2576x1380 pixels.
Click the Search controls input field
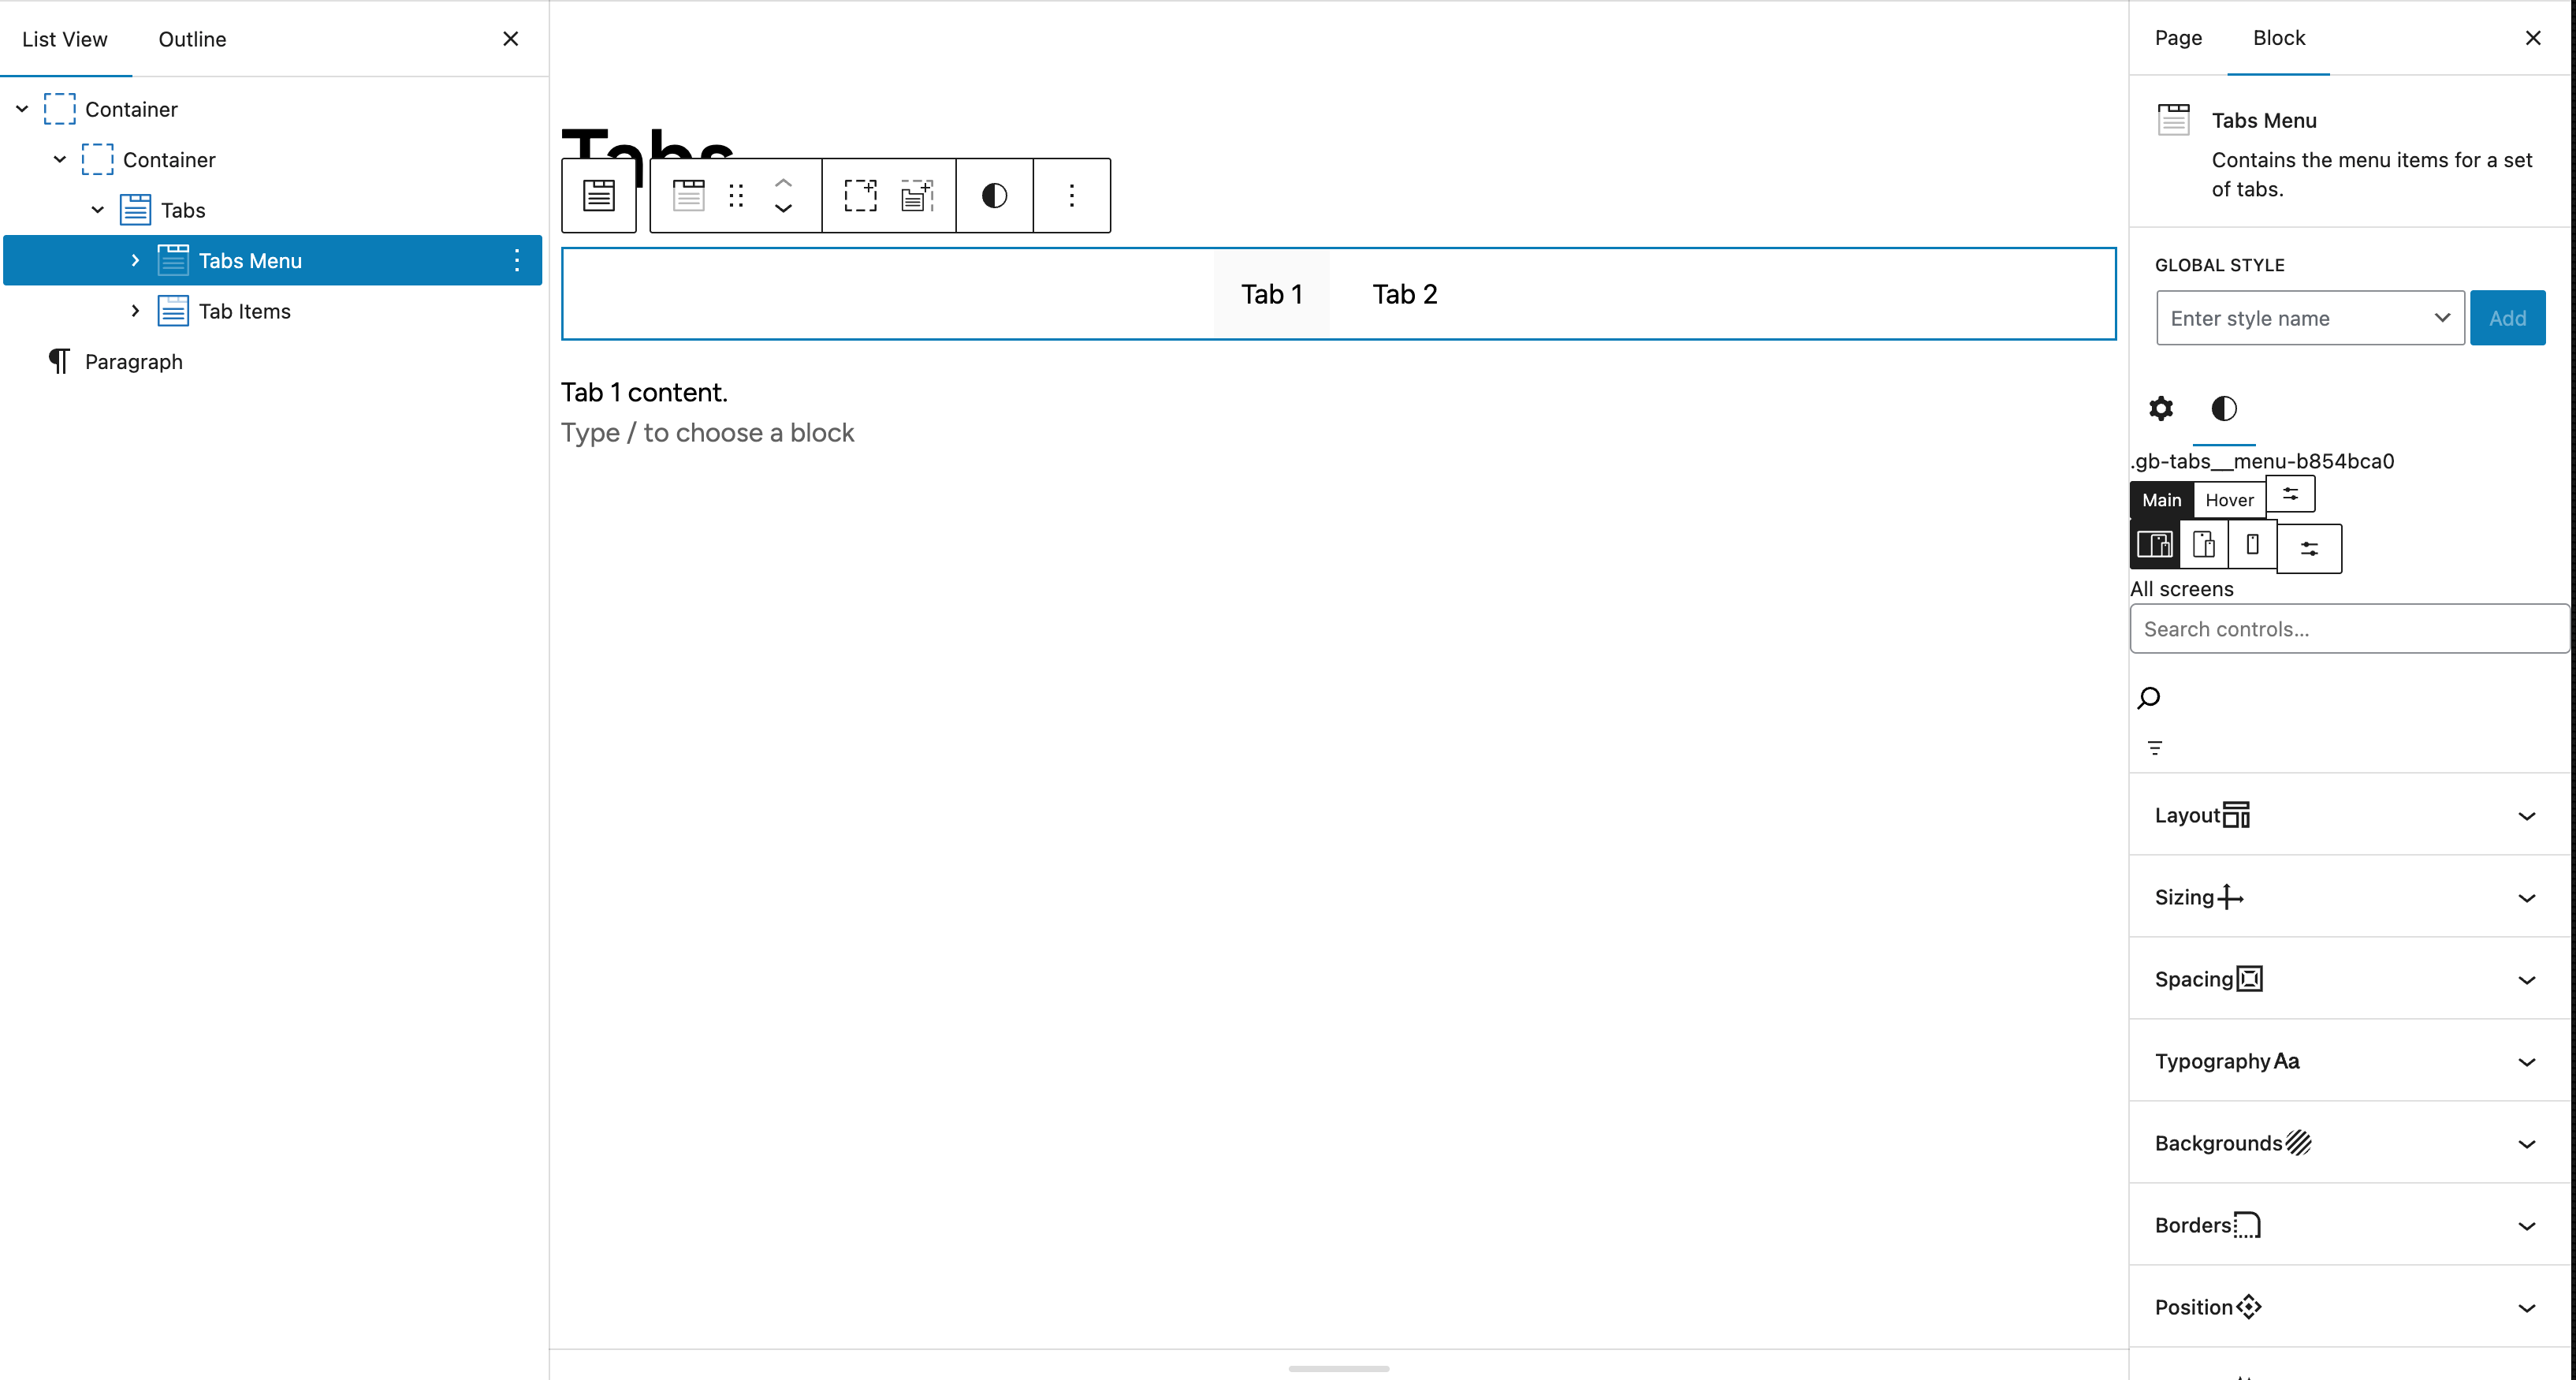pos(2349,628)
